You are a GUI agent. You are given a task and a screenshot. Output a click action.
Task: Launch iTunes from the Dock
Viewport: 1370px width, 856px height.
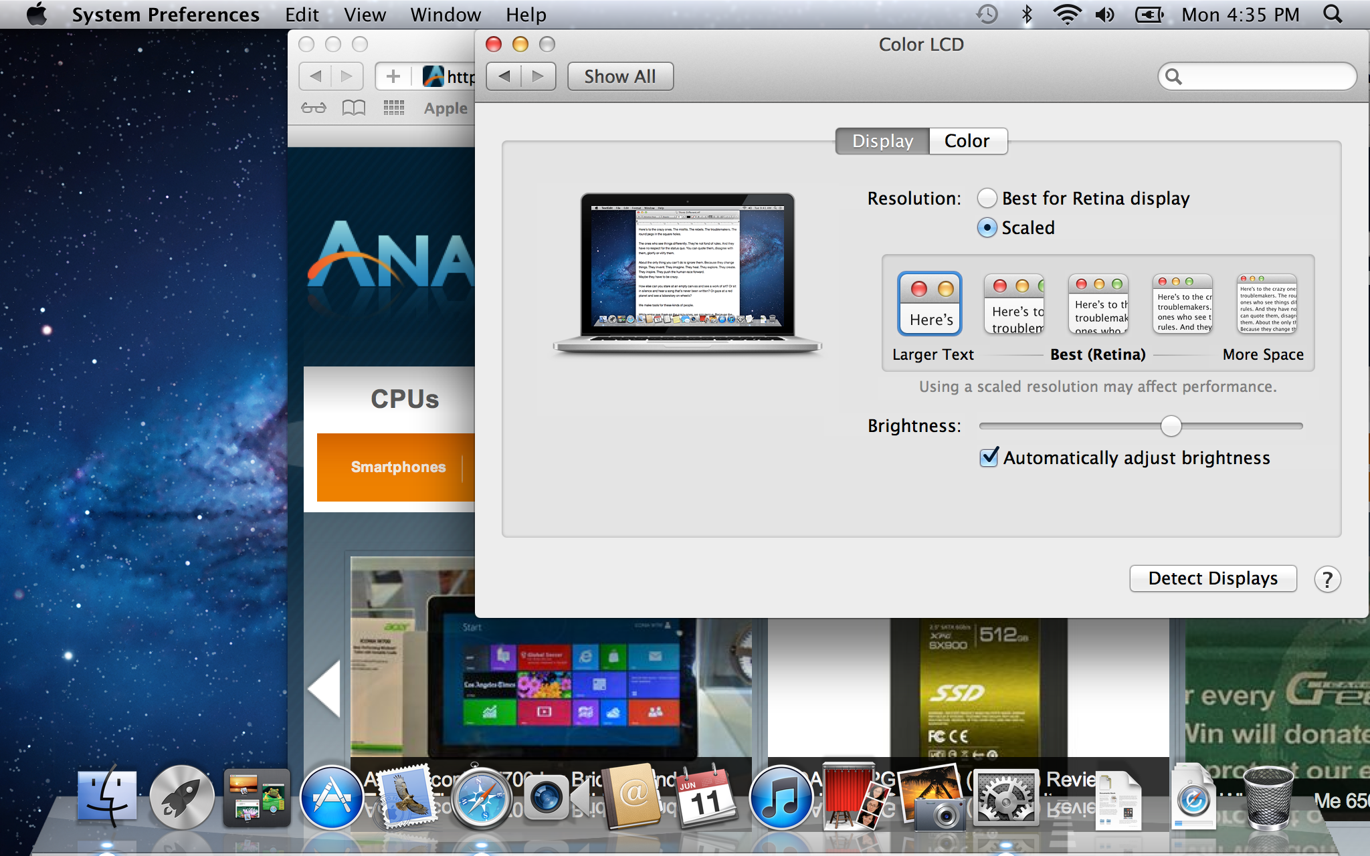coord(780,798)
